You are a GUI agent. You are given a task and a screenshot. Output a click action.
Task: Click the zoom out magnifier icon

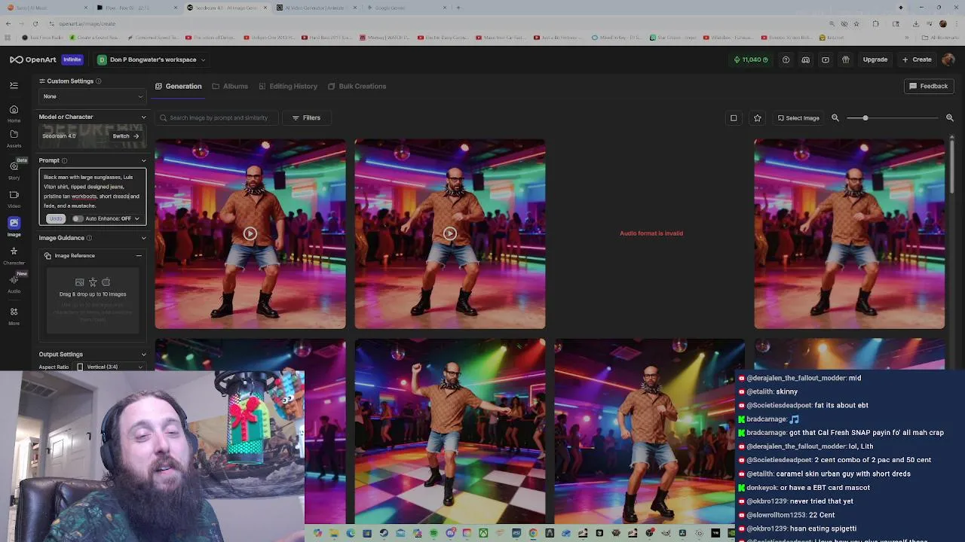coord(835,117)
